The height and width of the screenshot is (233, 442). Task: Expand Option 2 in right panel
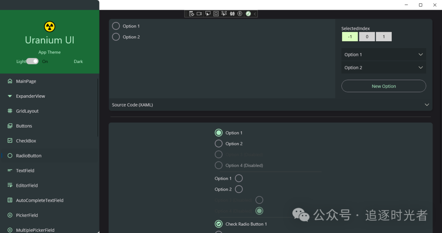383,67
